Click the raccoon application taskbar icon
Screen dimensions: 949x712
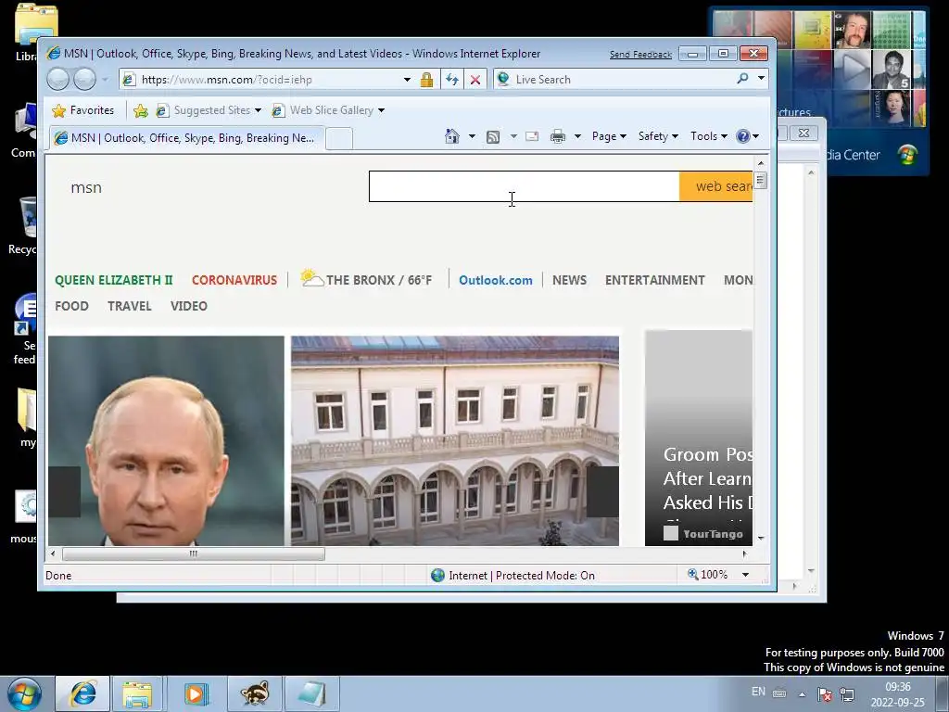[x=254, y=693]
